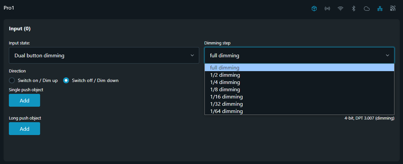
Task: Select the 1/16 dimming entry
Action: tap(226, 97)
